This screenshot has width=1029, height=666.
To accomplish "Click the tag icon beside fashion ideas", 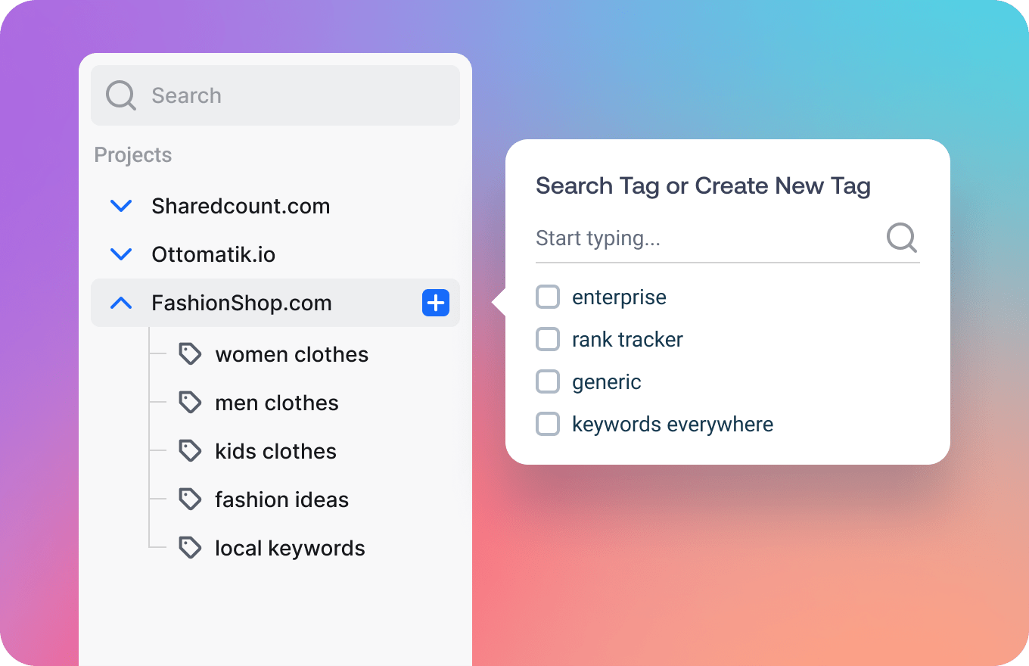I will coord(191,499).
